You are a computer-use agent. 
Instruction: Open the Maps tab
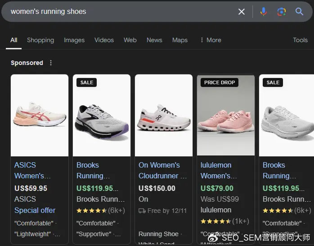[x=180, y=40]
